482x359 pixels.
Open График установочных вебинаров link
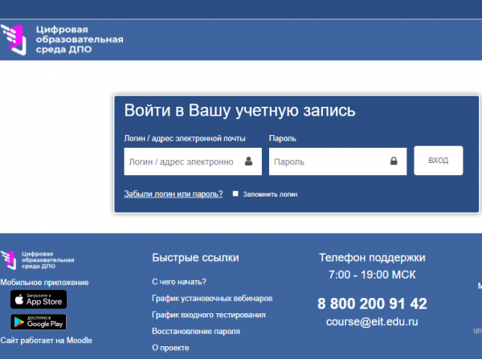pos(212,299)
